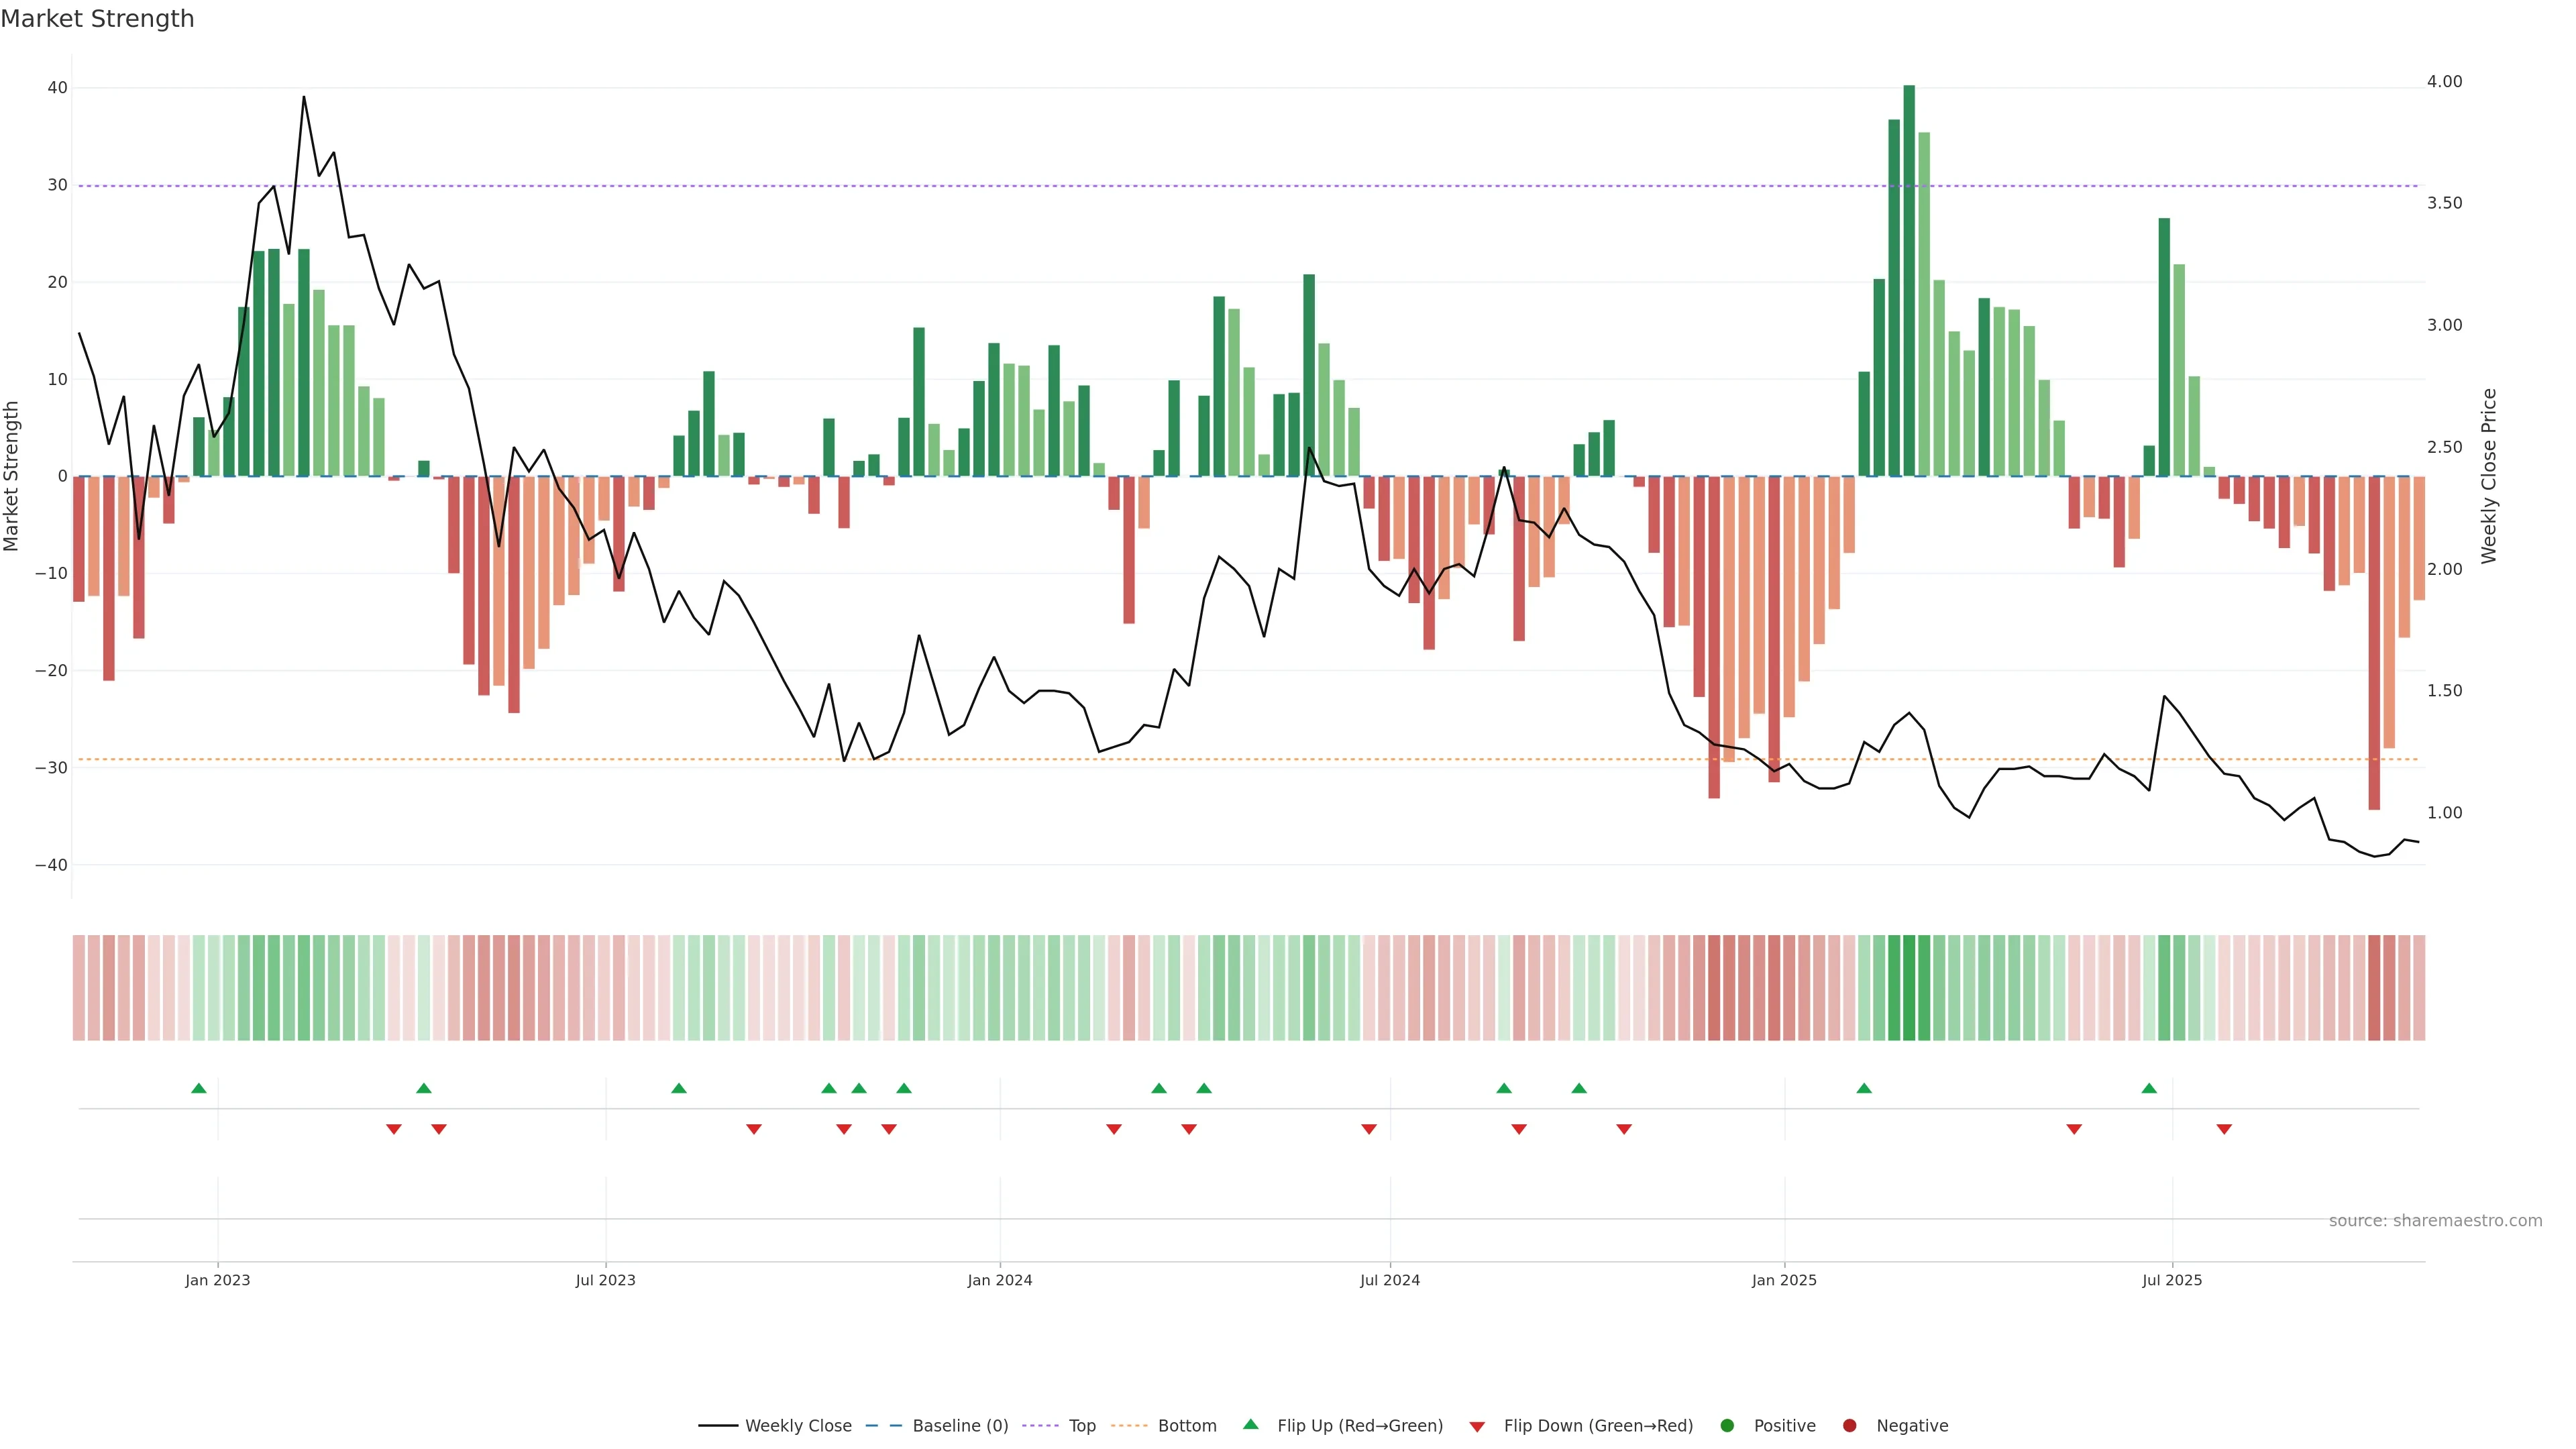The width and height of the screenshot is (2576, 1449).
Task: Click the source: sharemaestro.com text
Action: coord(2435,1221)
